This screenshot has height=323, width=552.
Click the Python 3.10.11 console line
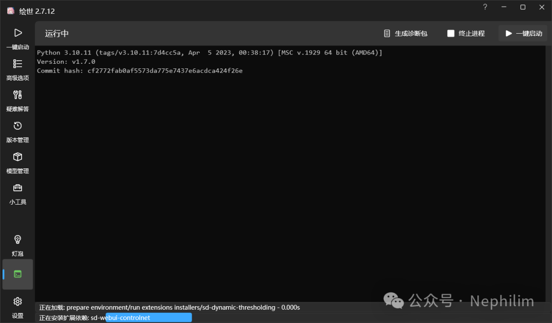point(210,53)
